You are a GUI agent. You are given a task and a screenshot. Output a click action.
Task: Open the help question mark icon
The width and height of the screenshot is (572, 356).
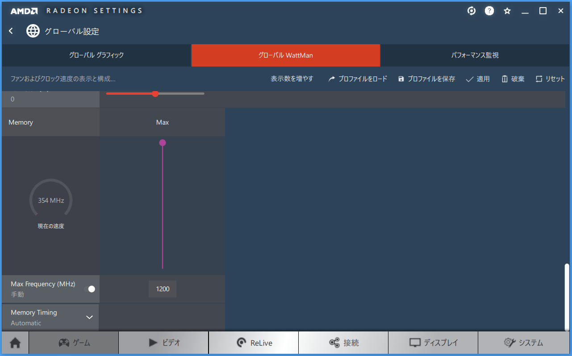coord(489,11)
